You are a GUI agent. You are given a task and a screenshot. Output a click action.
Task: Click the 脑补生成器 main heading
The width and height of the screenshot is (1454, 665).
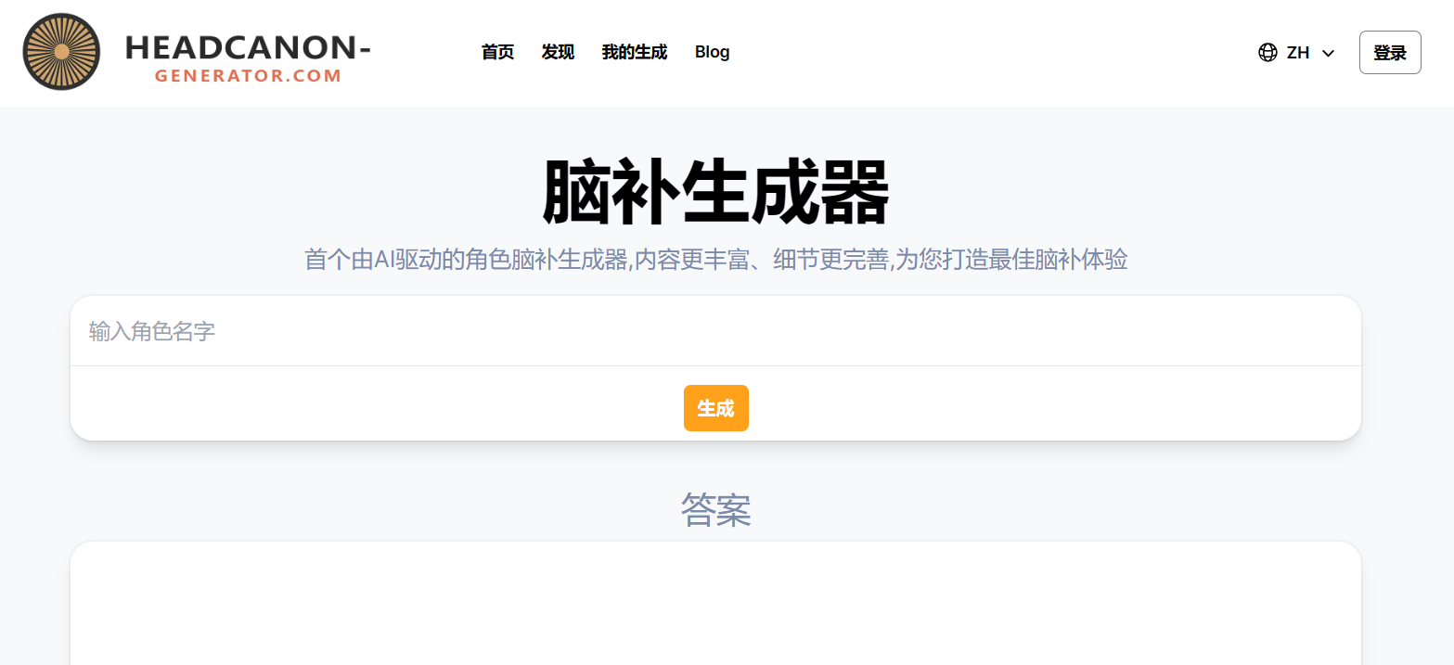pos(715,193)
